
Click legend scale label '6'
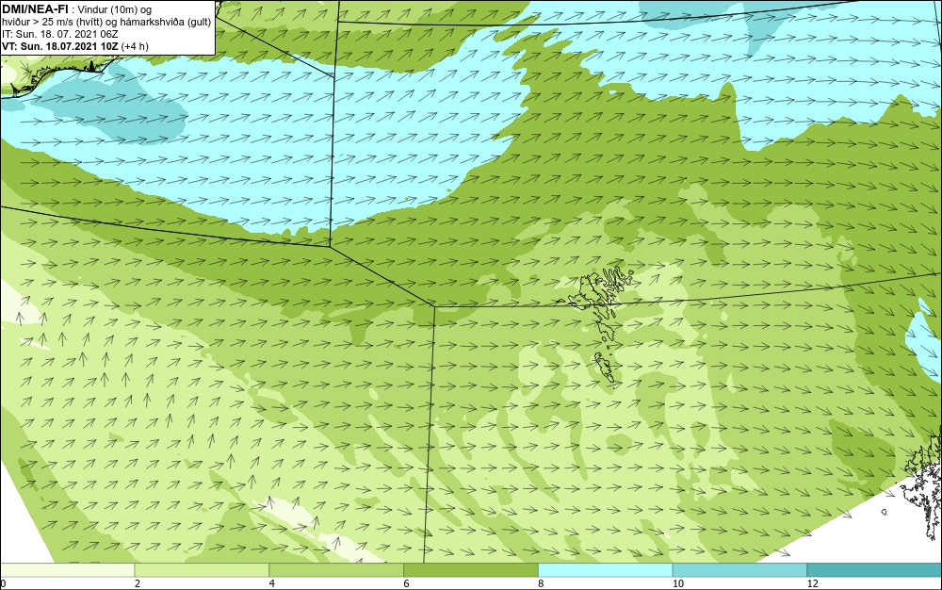[x=407, y=583]
